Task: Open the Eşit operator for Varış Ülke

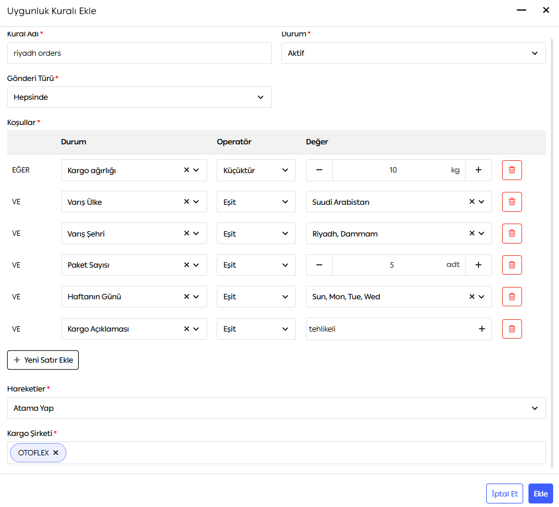Action: coord(257,202)
